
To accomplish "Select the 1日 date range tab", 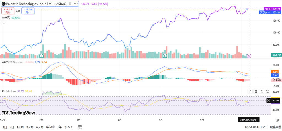I will (5, 127).
